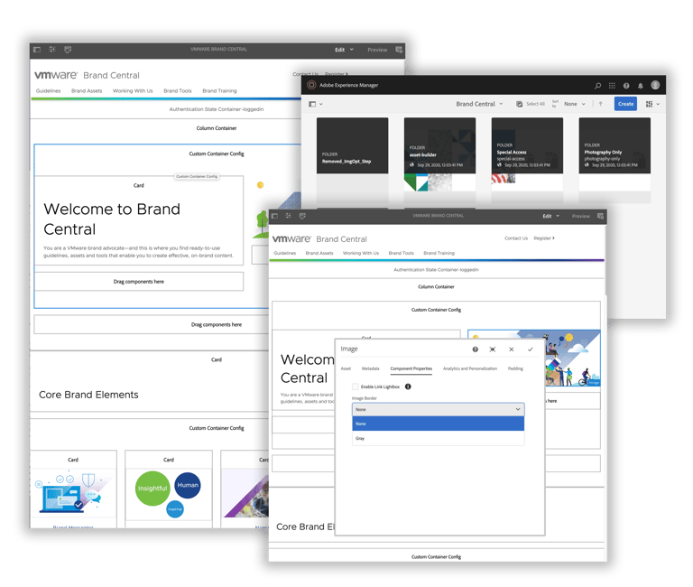Click emulator icon in front editor toolbar
693x587 pixels.
[x=302, y=216]
